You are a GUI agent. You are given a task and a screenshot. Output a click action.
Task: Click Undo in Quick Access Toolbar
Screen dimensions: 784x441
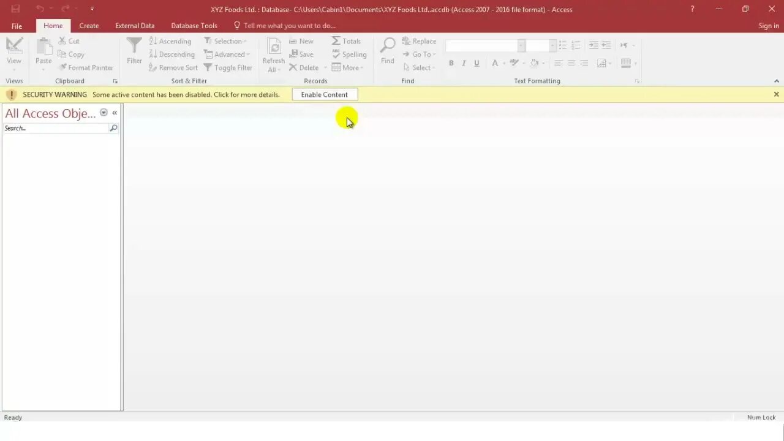40,9
